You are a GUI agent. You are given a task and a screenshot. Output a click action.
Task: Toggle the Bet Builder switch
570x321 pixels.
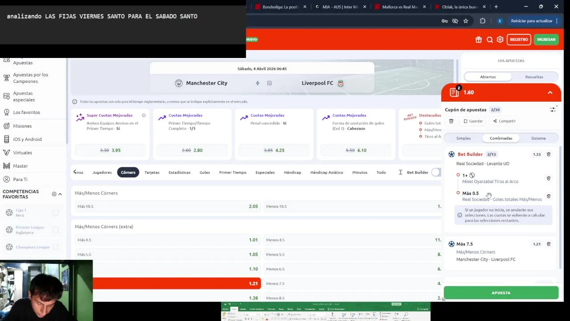pyautogui.click(x=436, y=173)
